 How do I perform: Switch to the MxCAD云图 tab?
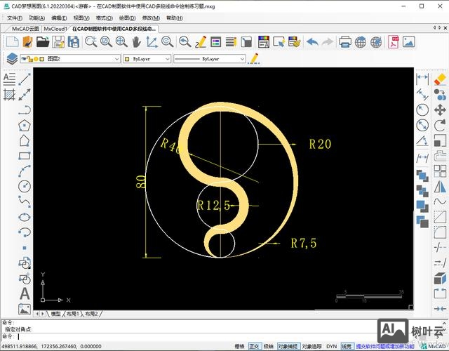click(x=25, y=29)
